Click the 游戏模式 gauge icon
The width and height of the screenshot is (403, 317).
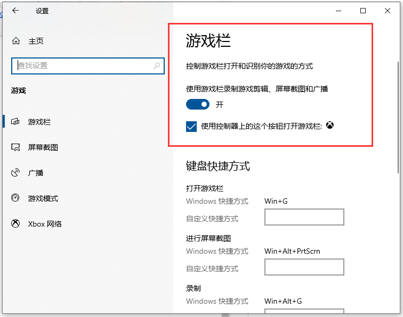(16, 198)
